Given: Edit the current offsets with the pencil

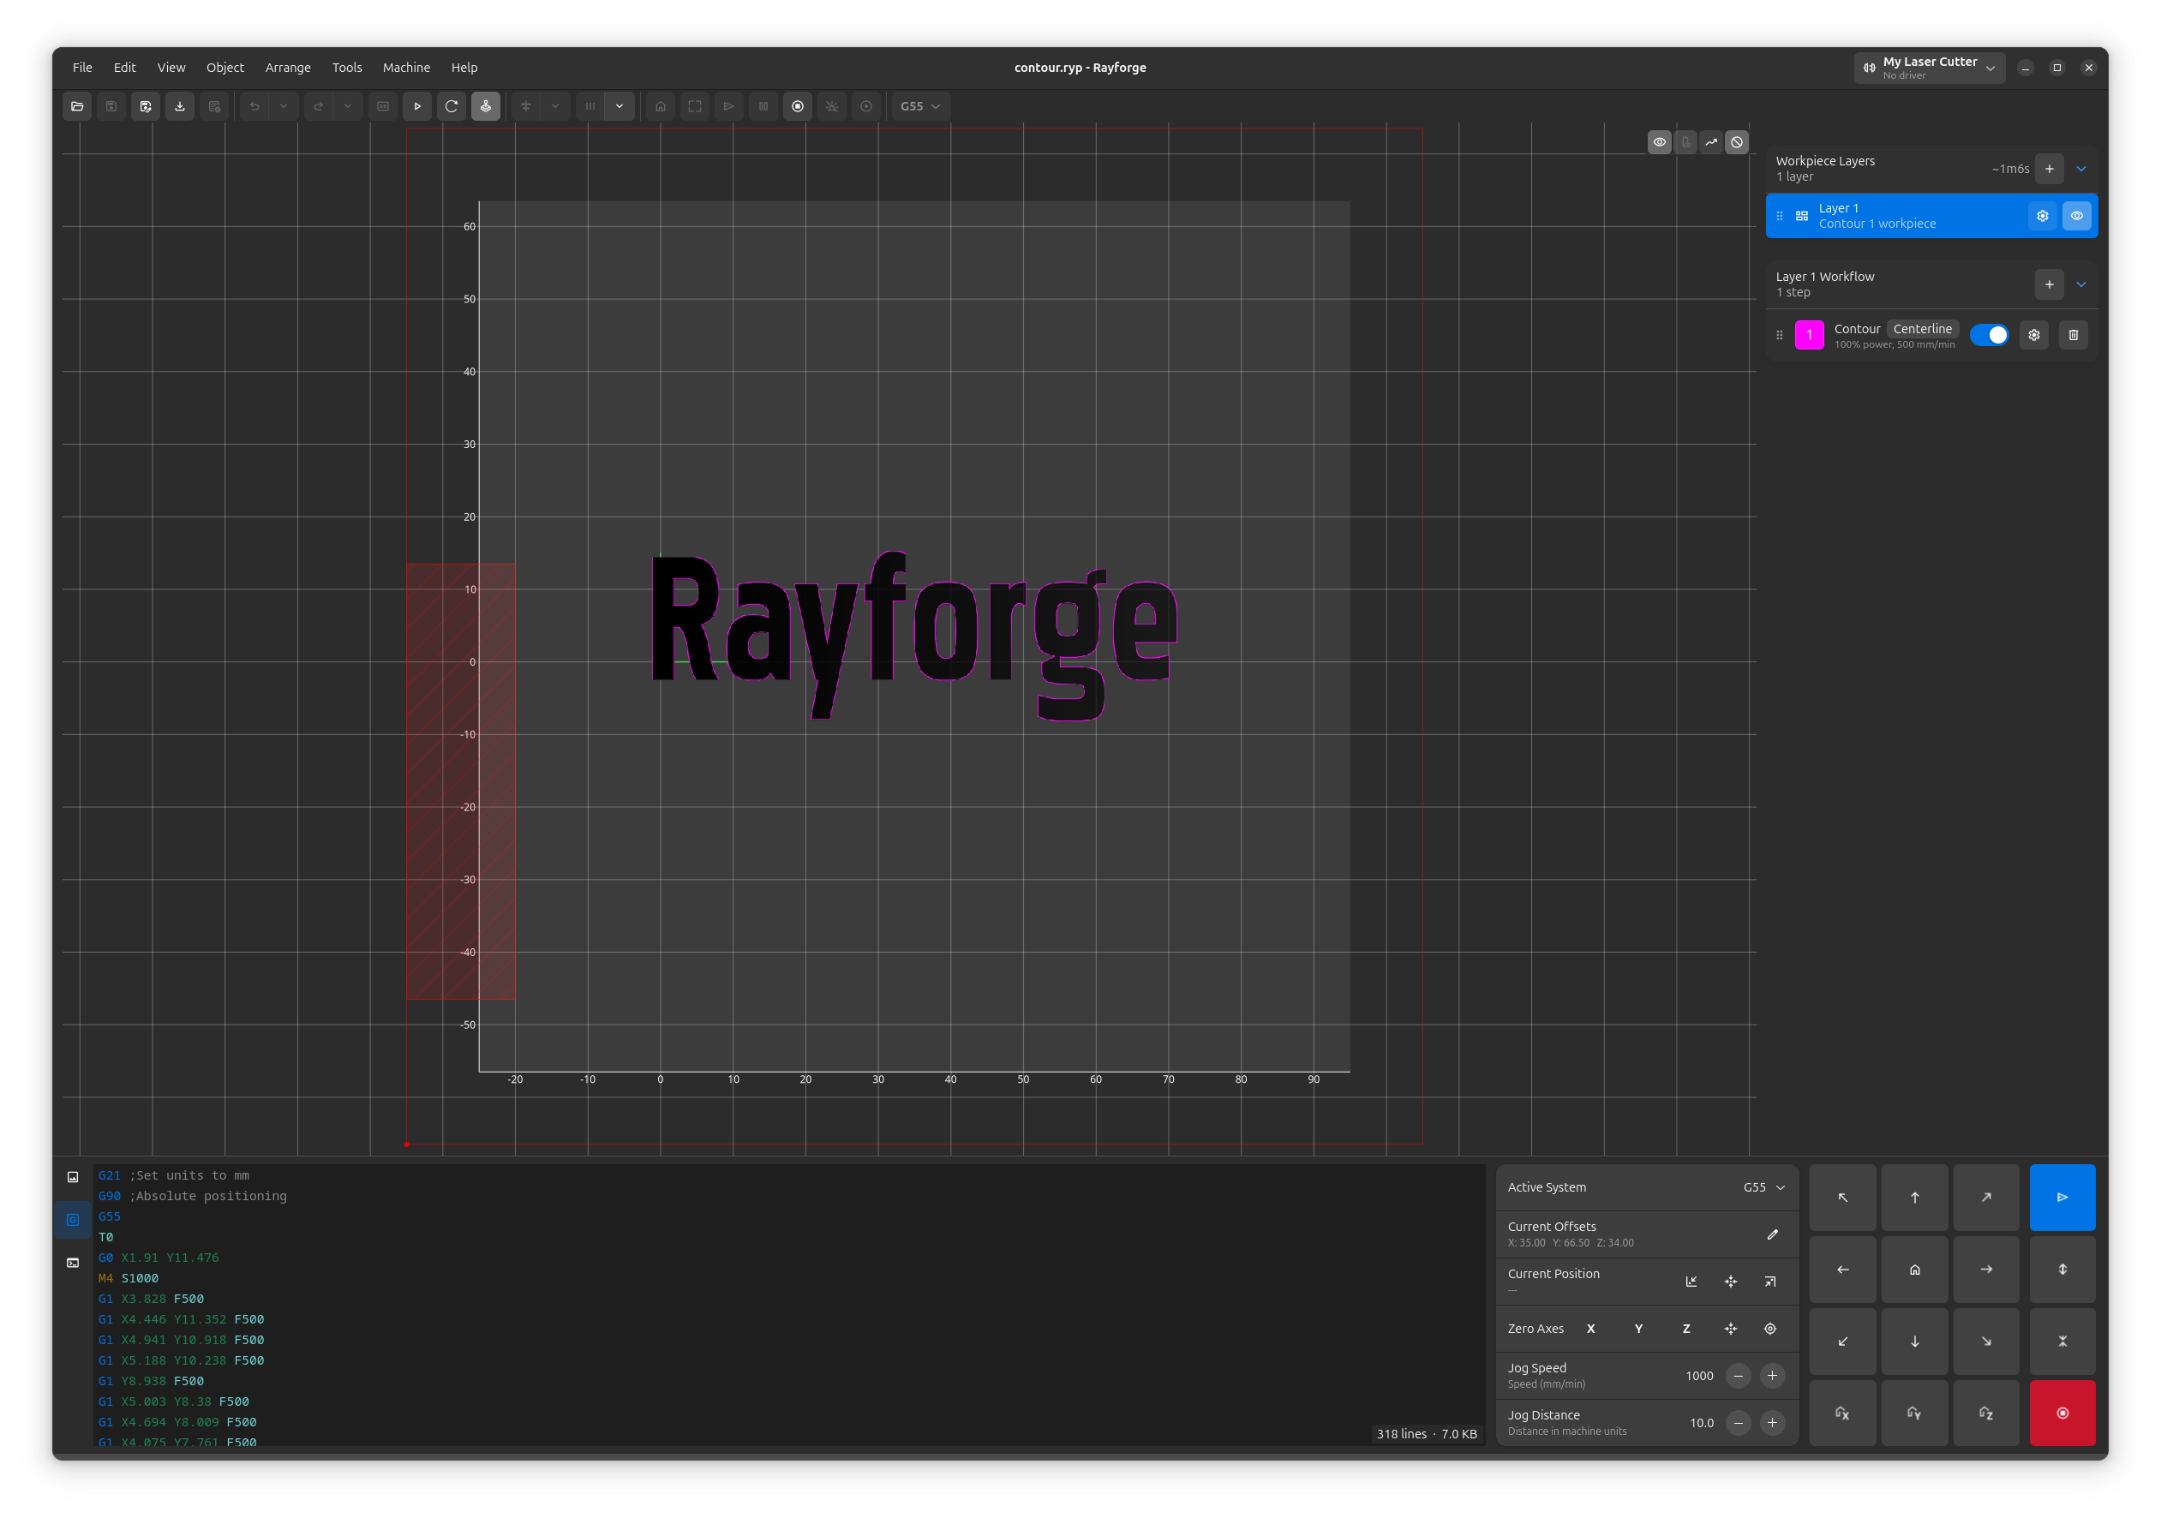Looking at the screenshot, I should click(x=1773, y=1234).
